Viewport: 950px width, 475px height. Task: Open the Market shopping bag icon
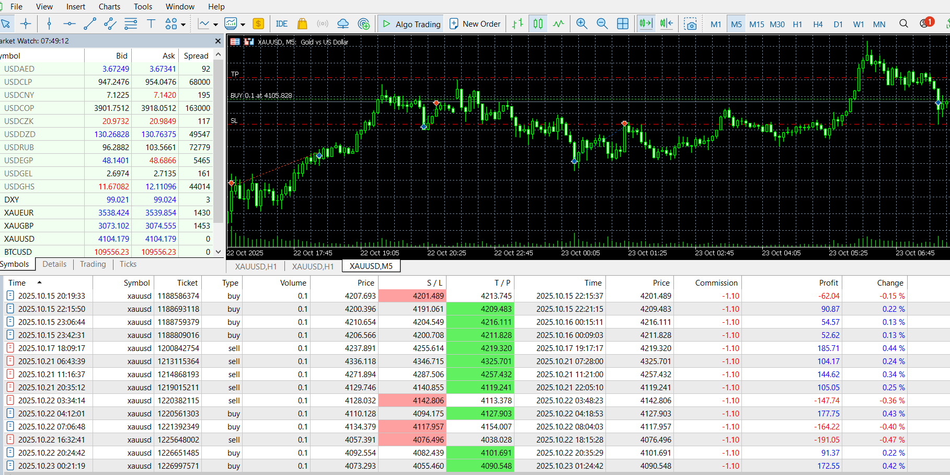(302, 24)
